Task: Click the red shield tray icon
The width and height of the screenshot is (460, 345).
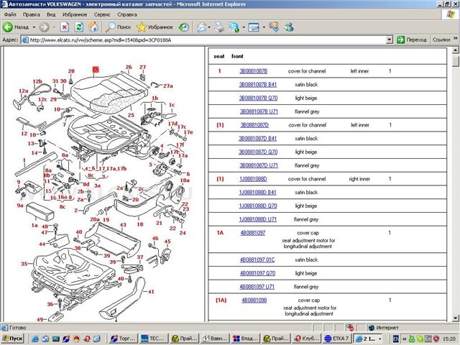Action: pos(436,339)
